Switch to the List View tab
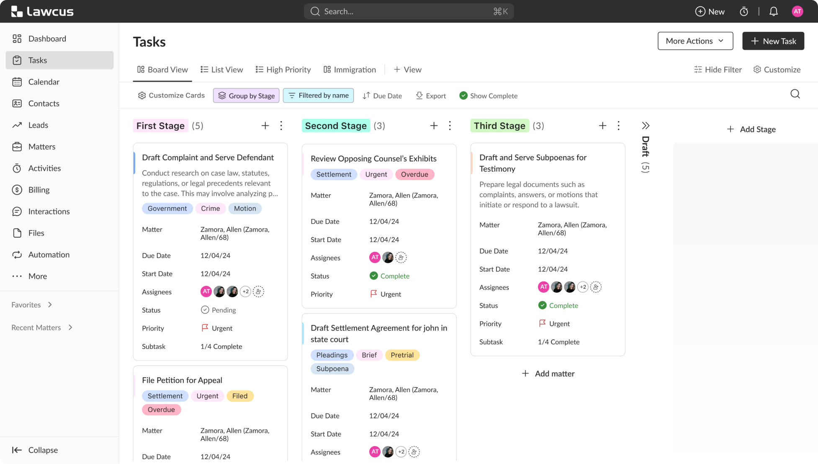Screen dimensions: 818x464 tap(222, 70)
